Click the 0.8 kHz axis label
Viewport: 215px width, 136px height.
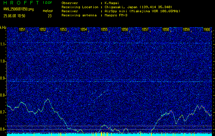pos(2,95)
